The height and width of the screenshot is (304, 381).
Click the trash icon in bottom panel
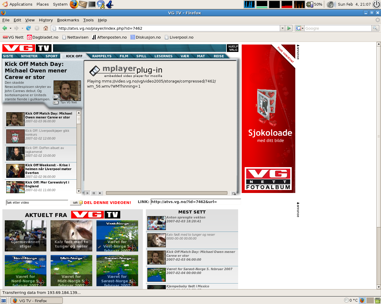pyautogui.click(x=377, y=300)
